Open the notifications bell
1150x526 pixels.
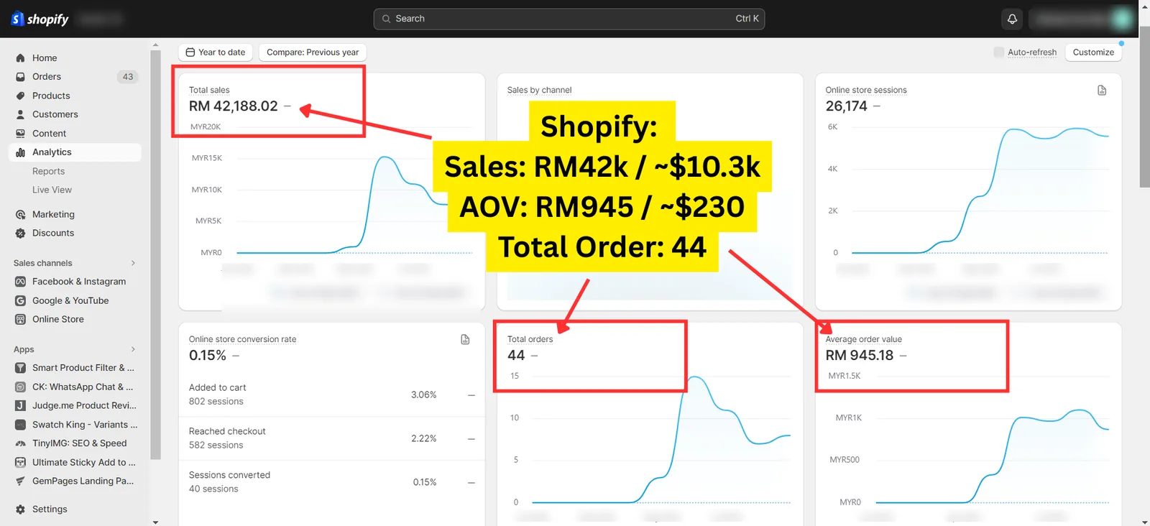coord(1012,19)
